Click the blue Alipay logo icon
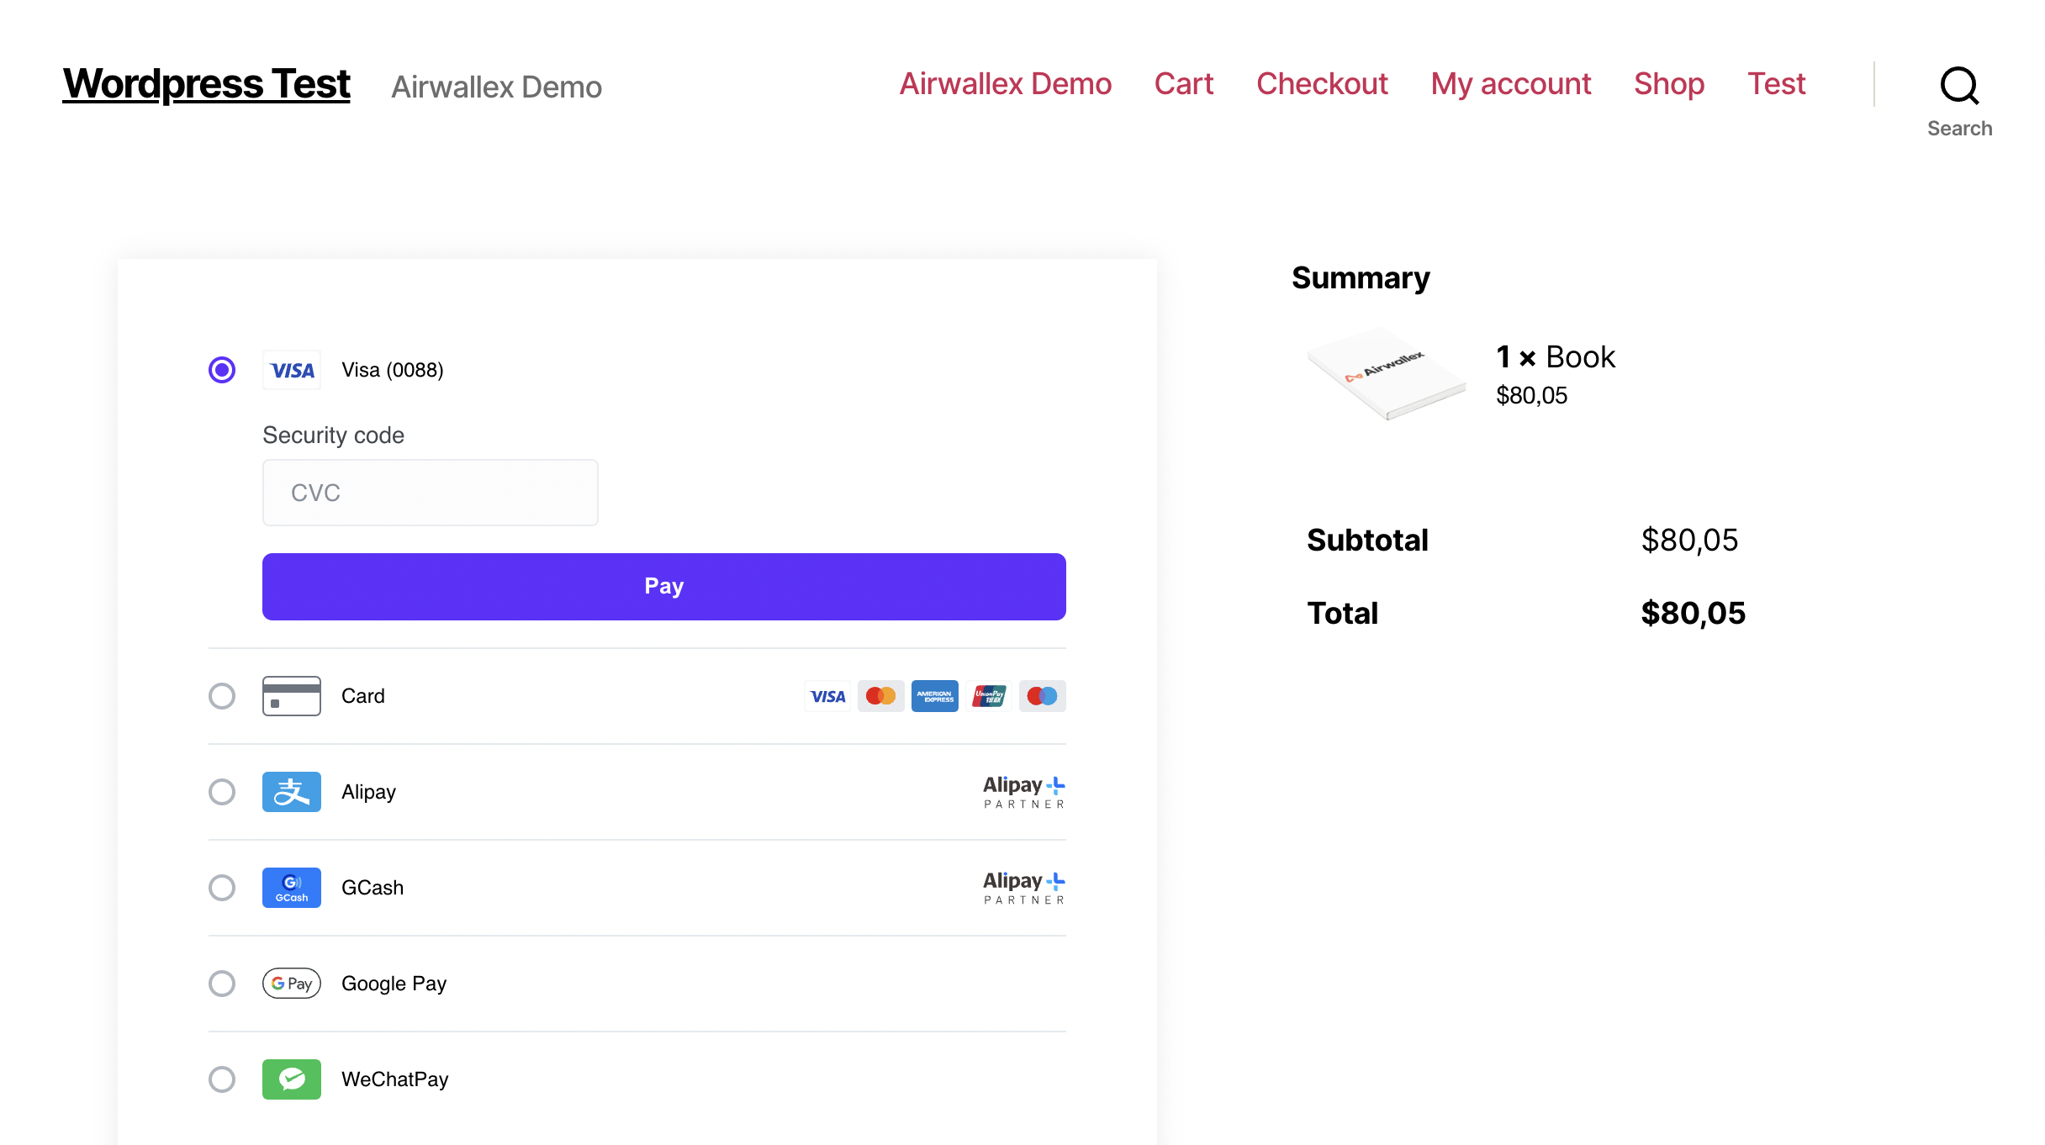This screenshot has height=1145, width=2045. click(x=291, y=791)
